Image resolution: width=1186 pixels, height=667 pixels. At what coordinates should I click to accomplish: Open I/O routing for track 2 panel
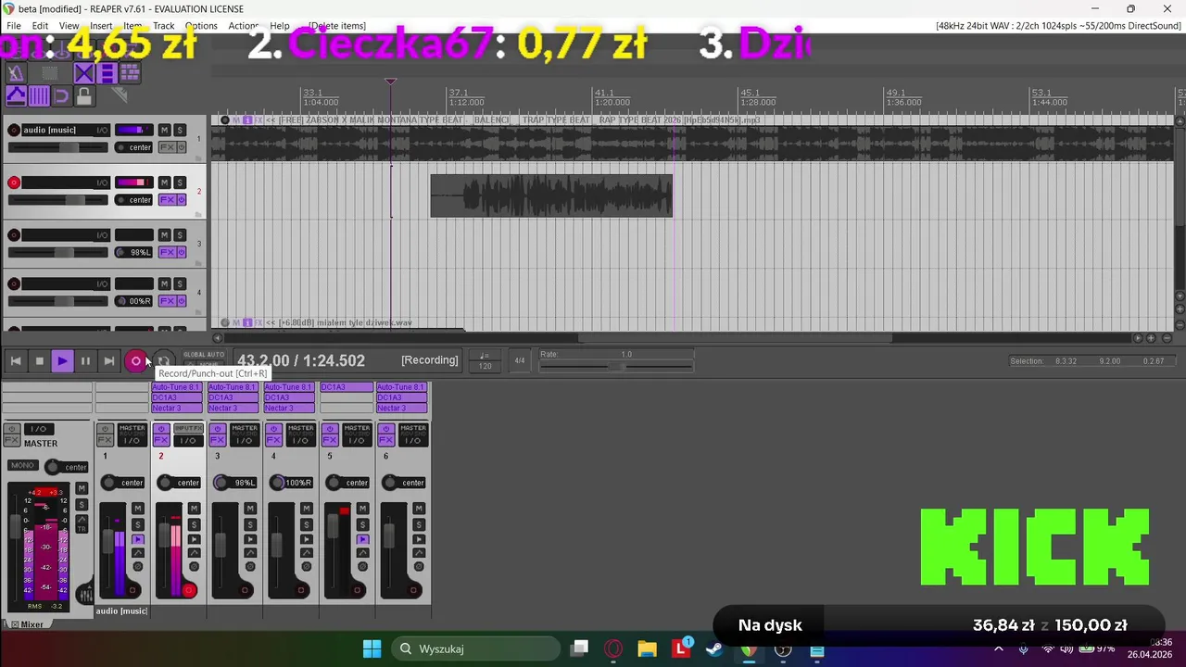(102, 182)
